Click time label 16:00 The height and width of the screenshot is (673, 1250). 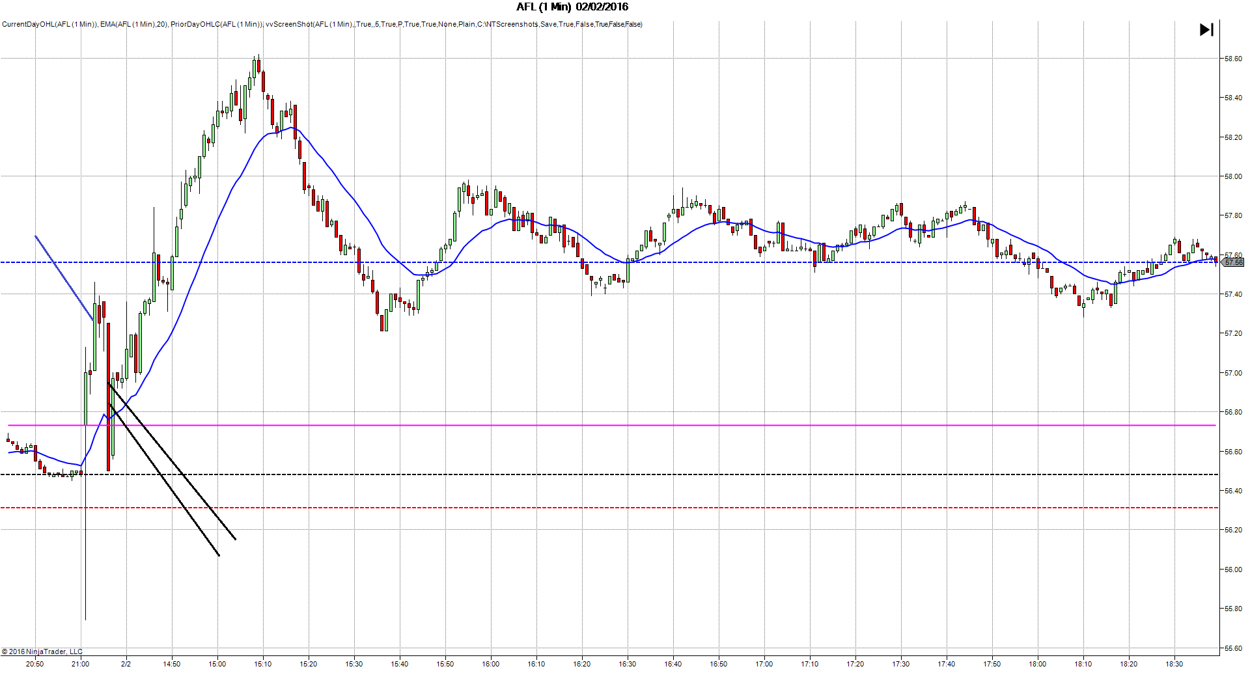pos(491,664)
